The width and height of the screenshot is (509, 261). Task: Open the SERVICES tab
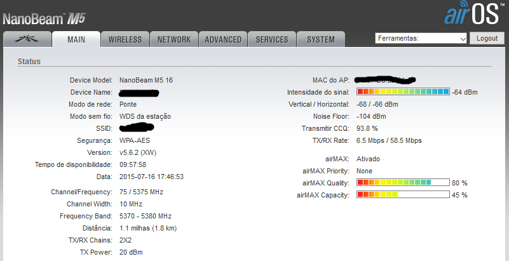(272, 39)
